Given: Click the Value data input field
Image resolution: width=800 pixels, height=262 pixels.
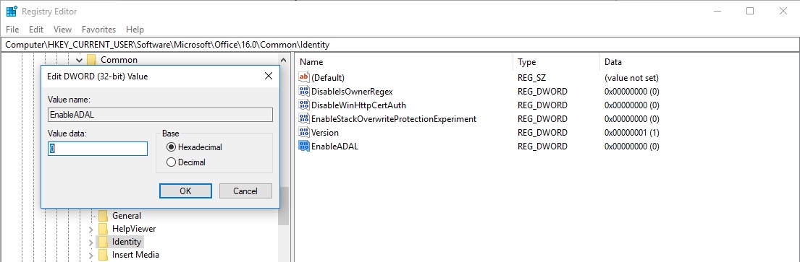Looking at the screenshot, I should tap(98, 149).
